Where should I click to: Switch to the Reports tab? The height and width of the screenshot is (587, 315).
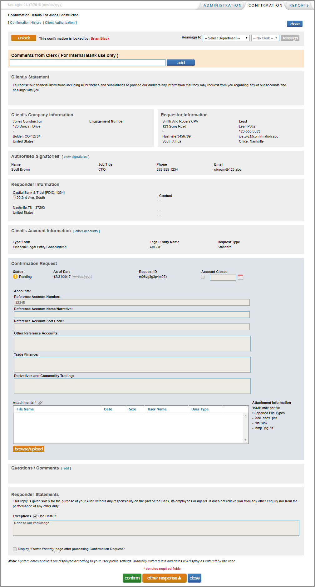pos(299,5)
